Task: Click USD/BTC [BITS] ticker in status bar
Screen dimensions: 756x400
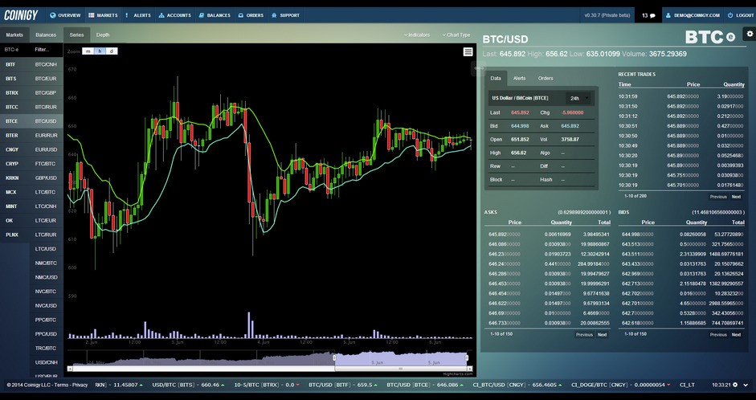Action: (x=188, y=385)
